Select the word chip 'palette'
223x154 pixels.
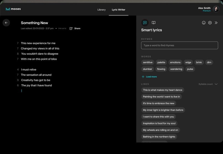point(161,62)
